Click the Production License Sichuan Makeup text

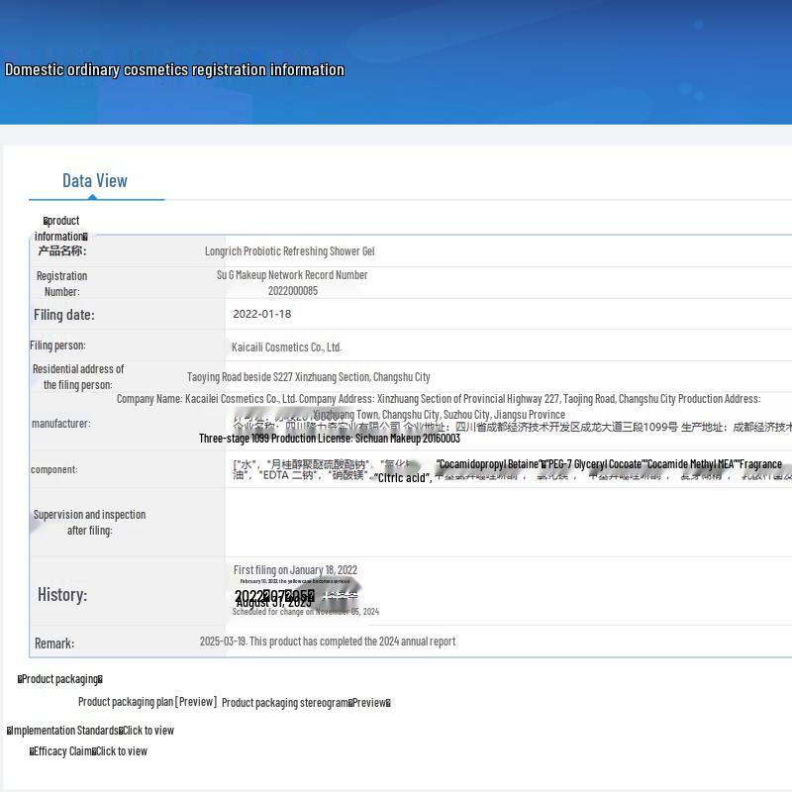pyautogui.click(x=329, y=439)
